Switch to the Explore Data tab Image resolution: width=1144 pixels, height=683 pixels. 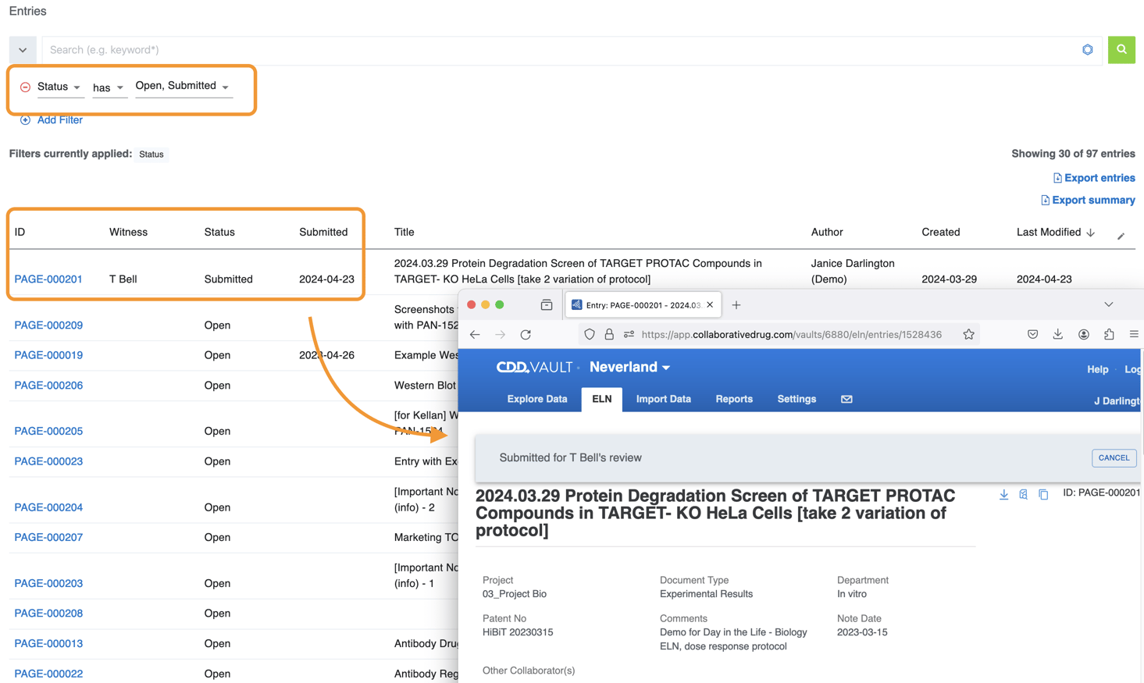[536, 399]
